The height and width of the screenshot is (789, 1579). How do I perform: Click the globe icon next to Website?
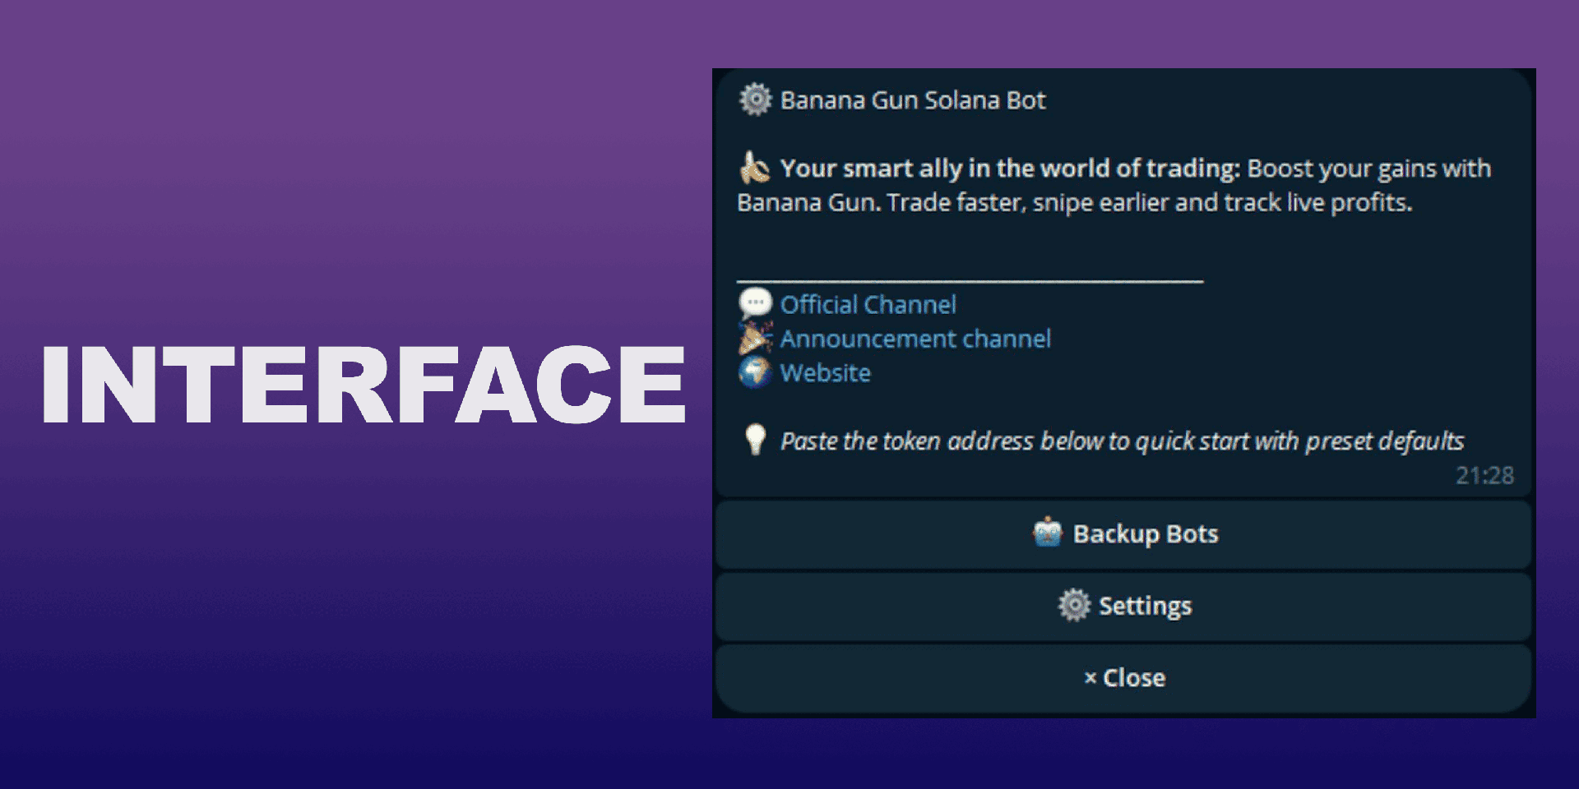(x=754, y=372)
